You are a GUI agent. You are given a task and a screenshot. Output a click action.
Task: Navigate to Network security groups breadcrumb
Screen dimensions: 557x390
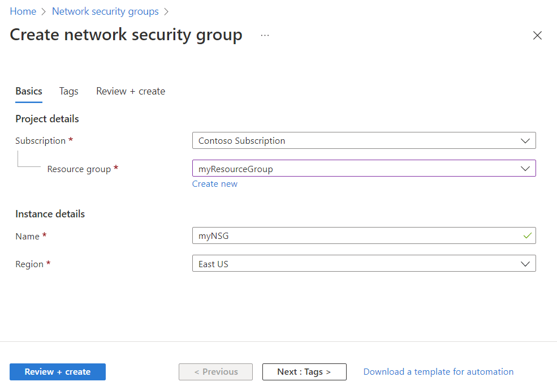point(105,11)
